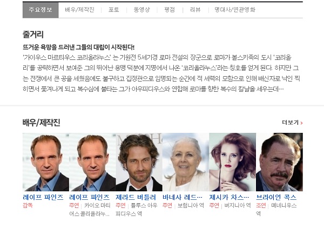Image resolution: width=324 pixels, height=229 pixels.
Task: Select the 주요정보 tab
Action: tap(40, 10)
